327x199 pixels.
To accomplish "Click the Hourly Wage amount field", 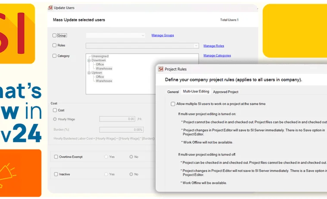I will [x=117, y=119].
